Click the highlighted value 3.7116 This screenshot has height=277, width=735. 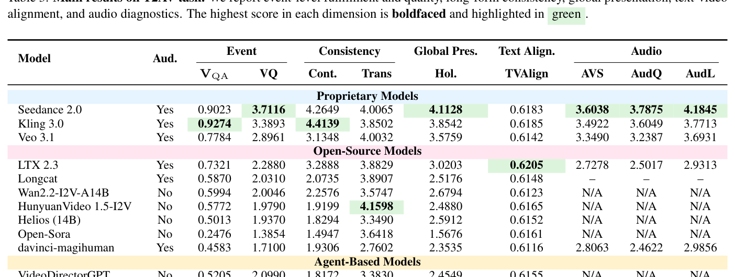tap(269, 110)
